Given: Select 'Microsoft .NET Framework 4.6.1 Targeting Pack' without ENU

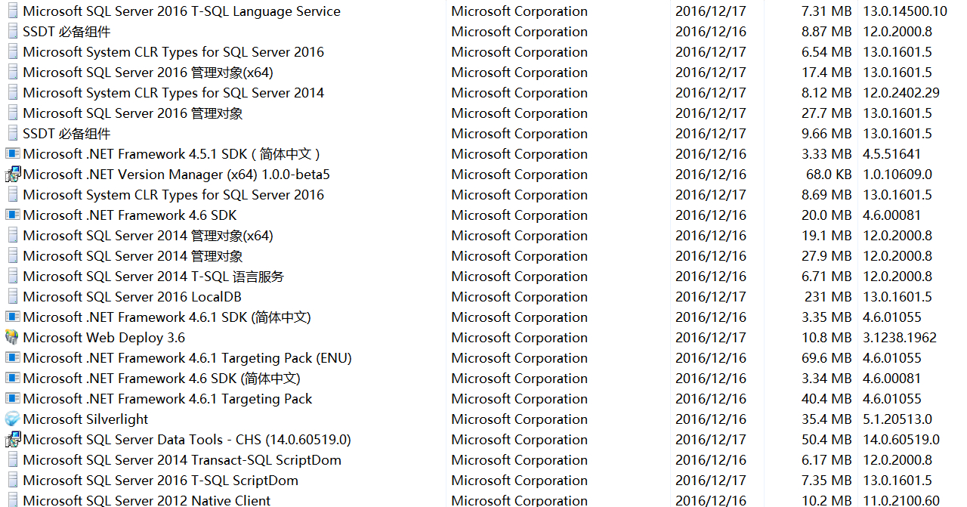Looking at the screenshot, I should 167,399.
